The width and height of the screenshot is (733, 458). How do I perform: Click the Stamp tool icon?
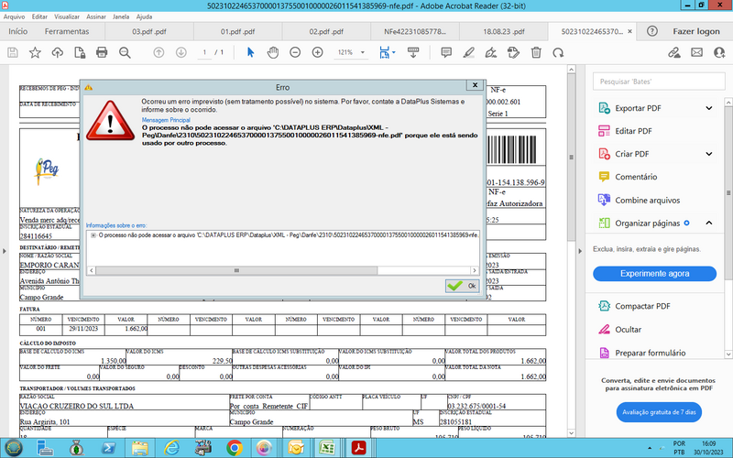513,52
